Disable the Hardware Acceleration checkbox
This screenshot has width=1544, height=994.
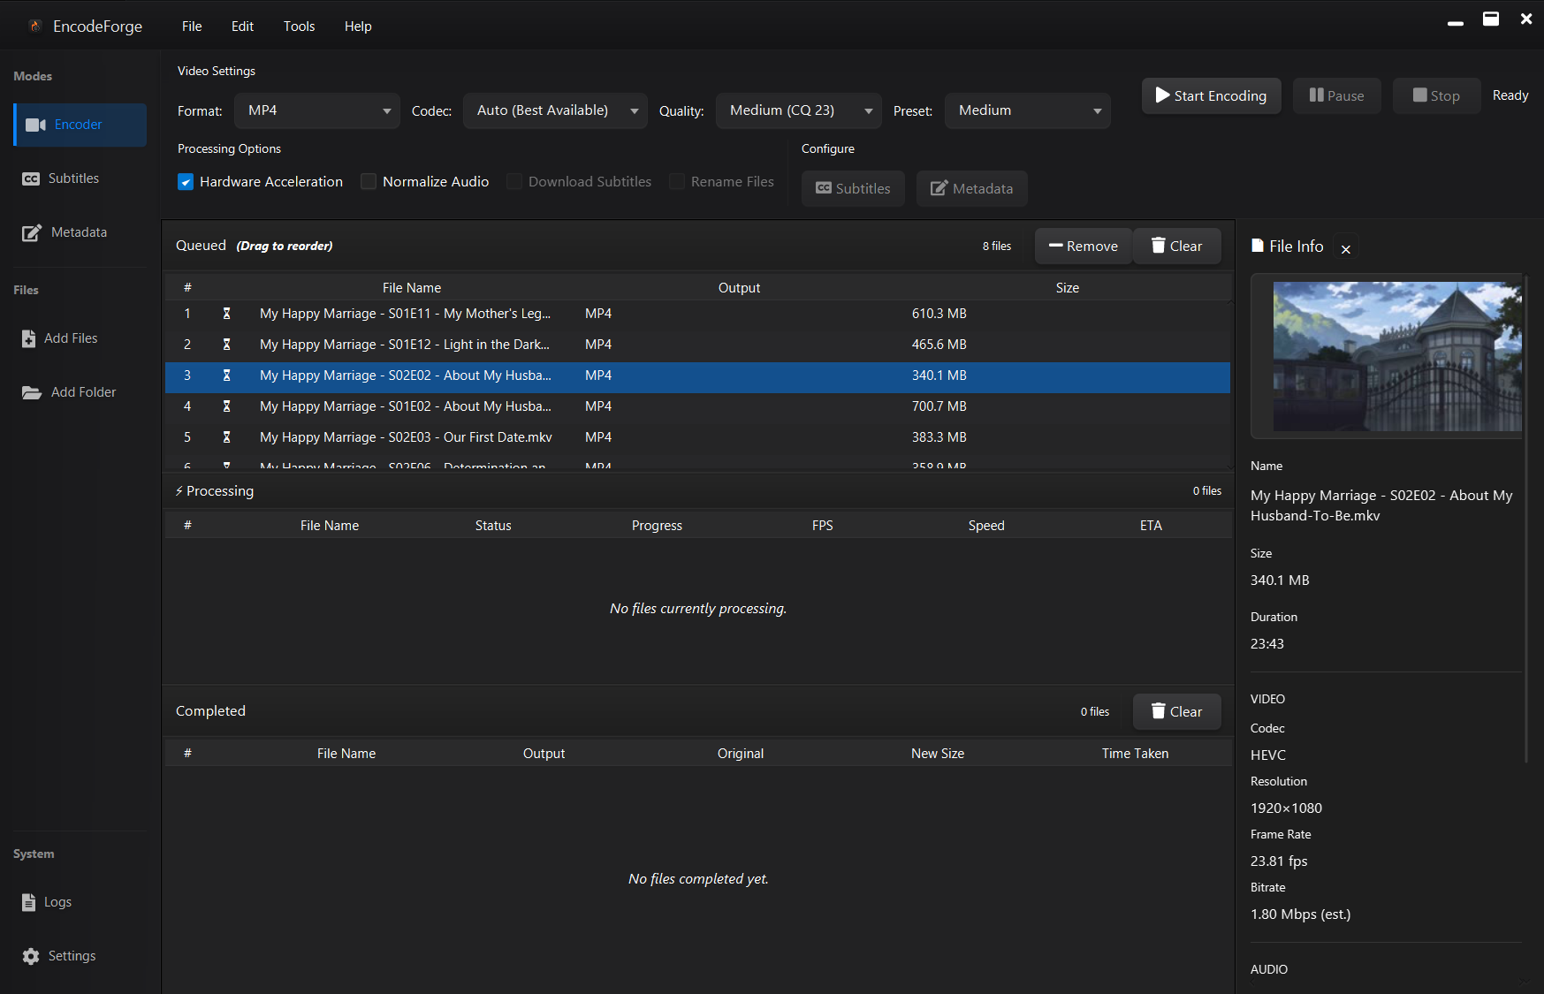(186, 182)
